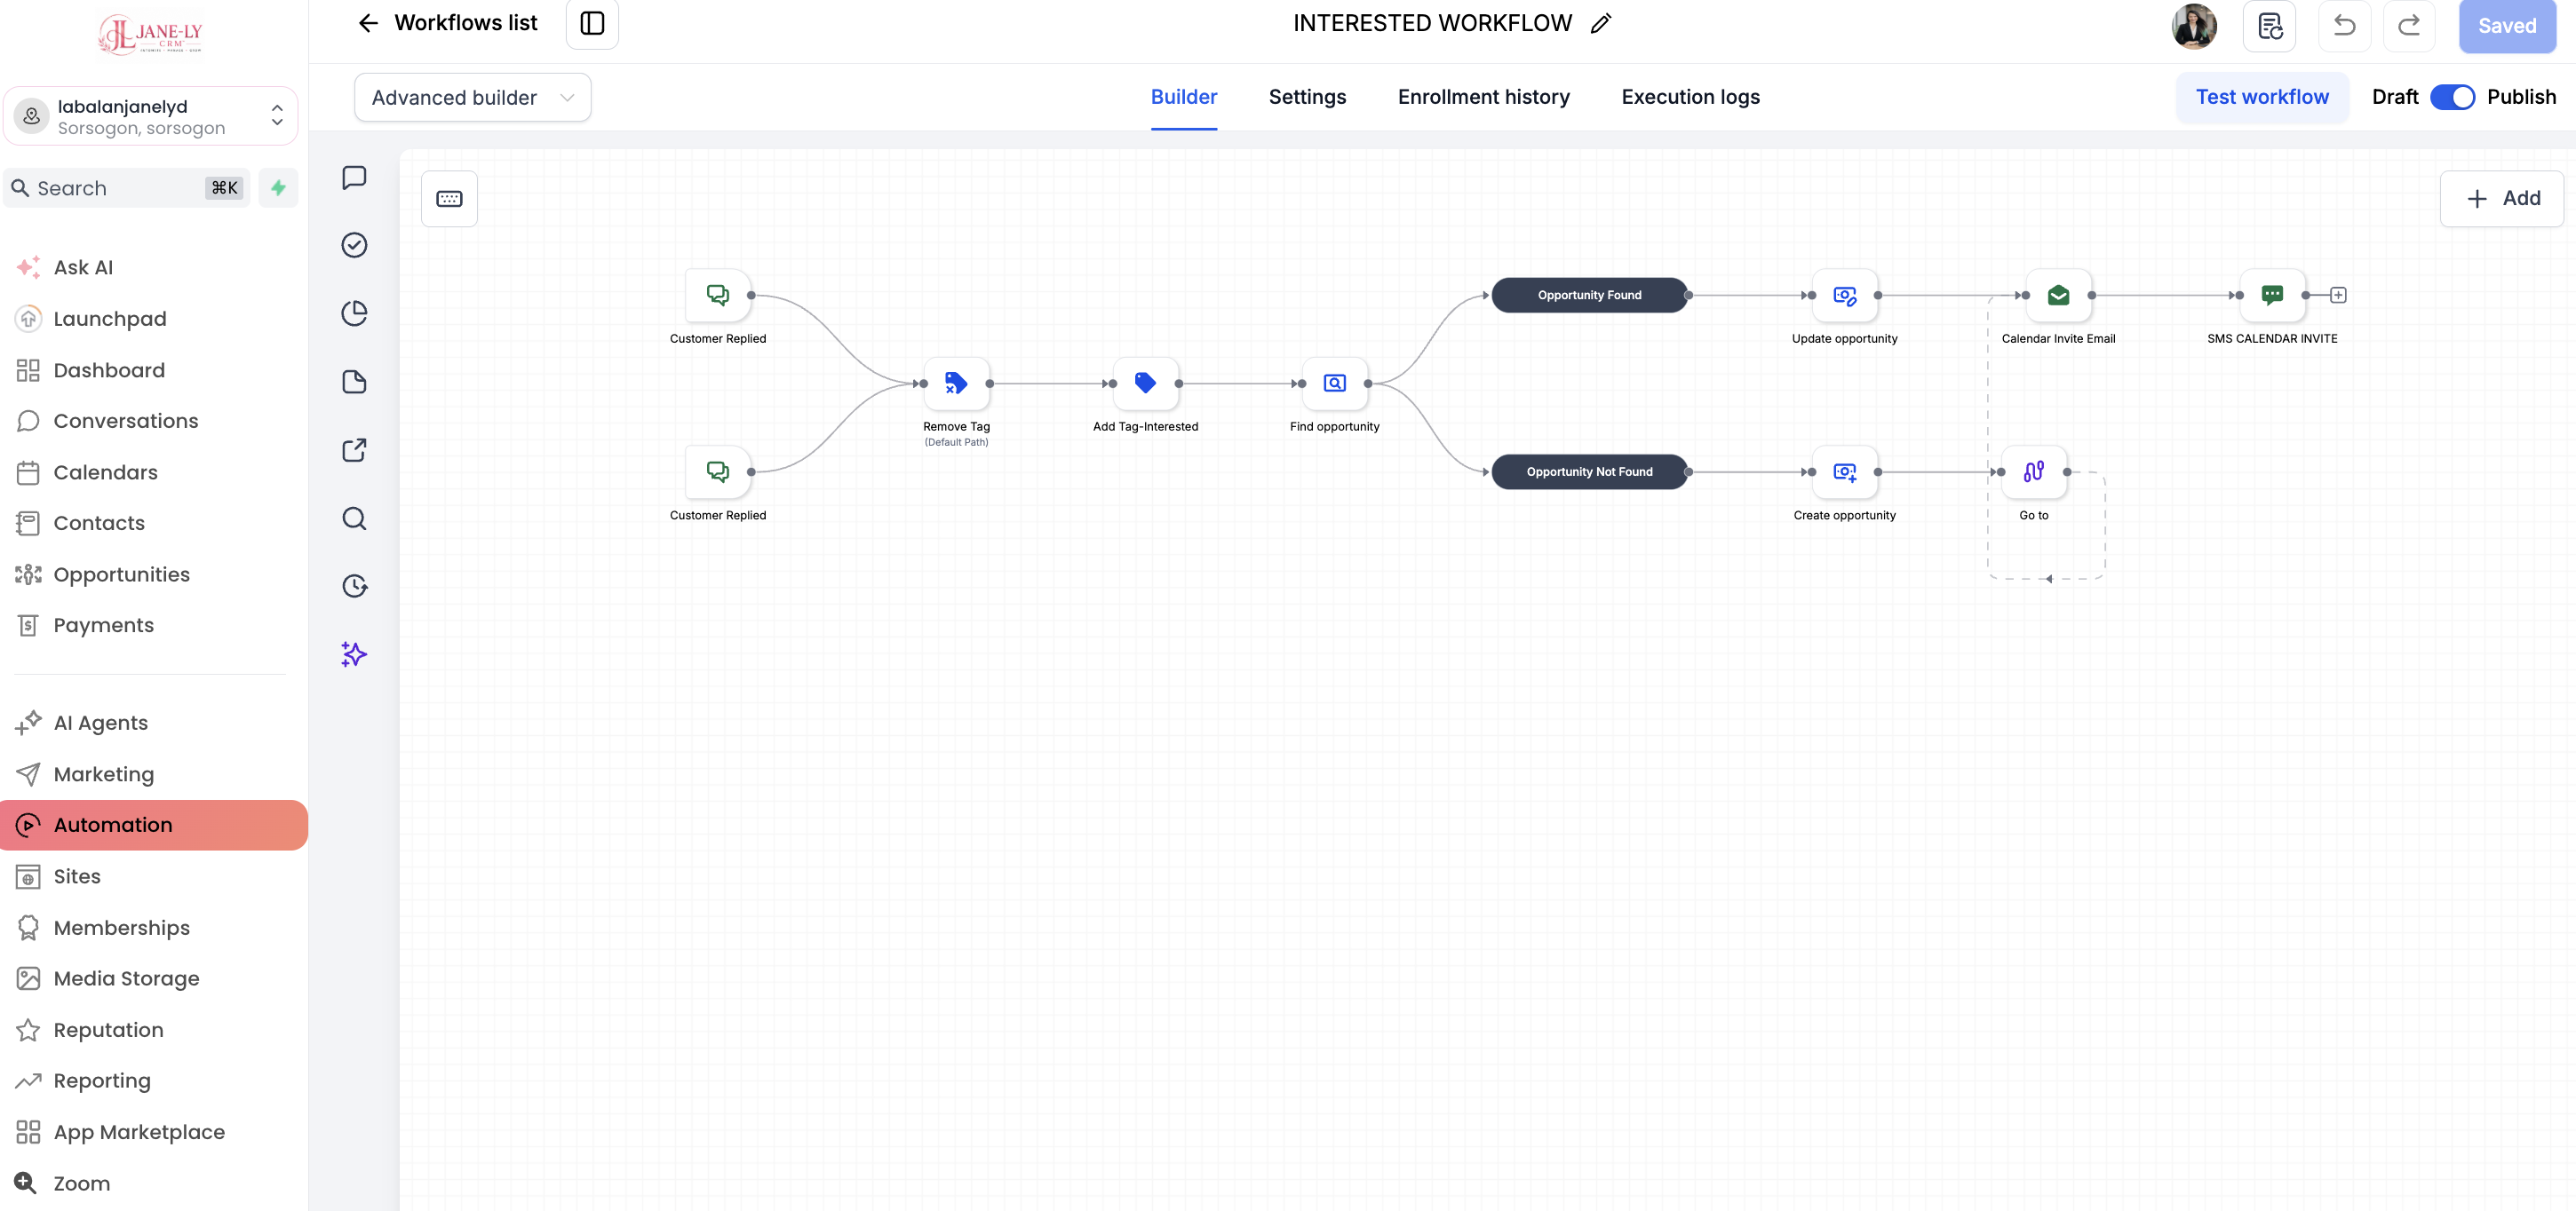Toggle the Draft/Publish switch
The image size is (2576, 1211).
pyautogui.click(x=2452, y=97)
